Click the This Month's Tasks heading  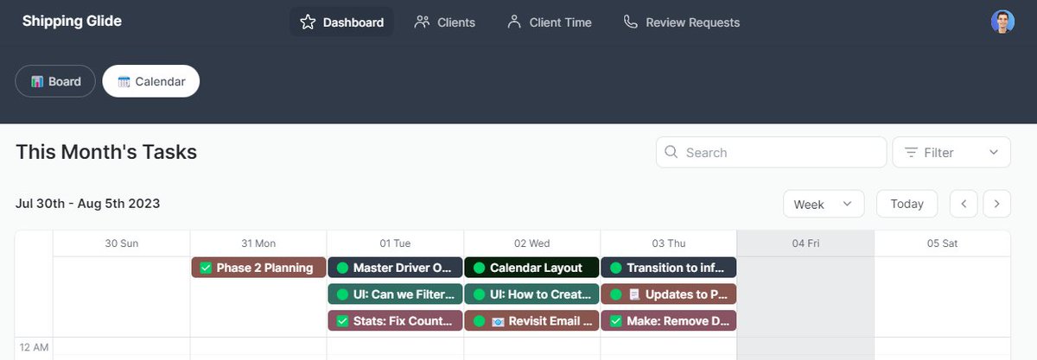coord(106,152)
